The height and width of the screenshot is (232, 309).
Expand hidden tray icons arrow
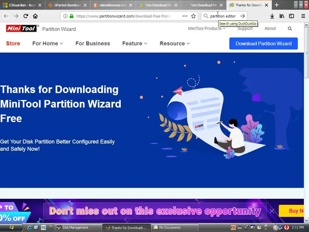point(276,227)
